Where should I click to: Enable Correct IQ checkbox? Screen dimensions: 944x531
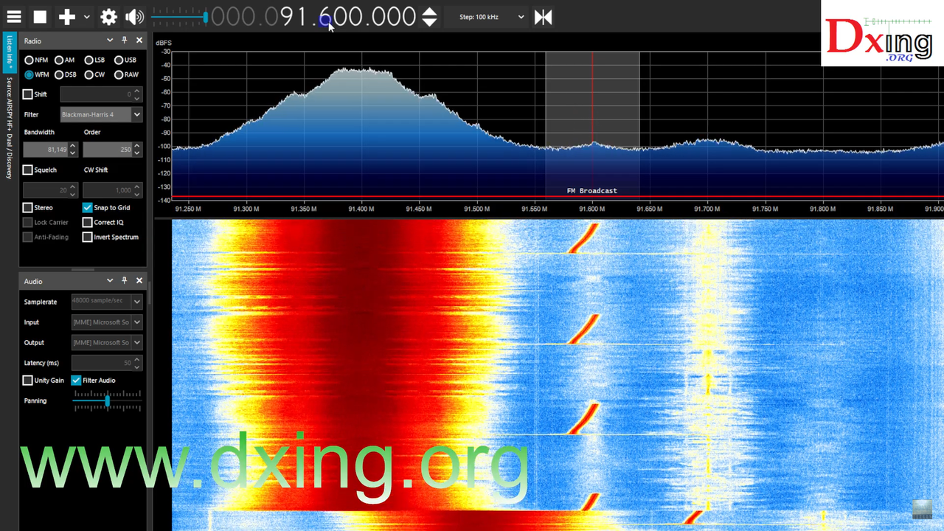click(87, 222)
